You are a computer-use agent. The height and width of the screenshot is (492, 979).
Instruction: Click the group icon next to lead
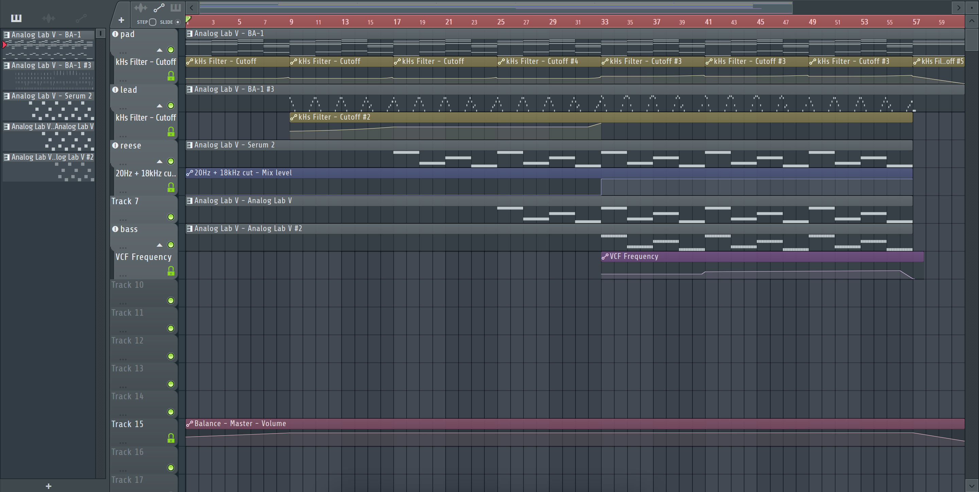115,90
